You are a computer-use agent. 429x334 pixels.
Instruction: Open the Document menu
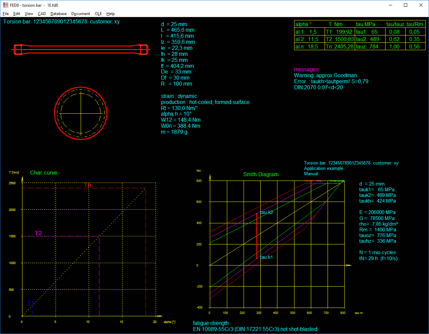point(81,14)
